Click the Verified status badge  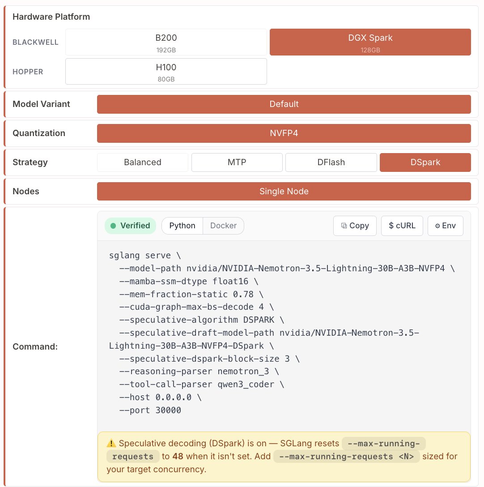pos(130,226)
